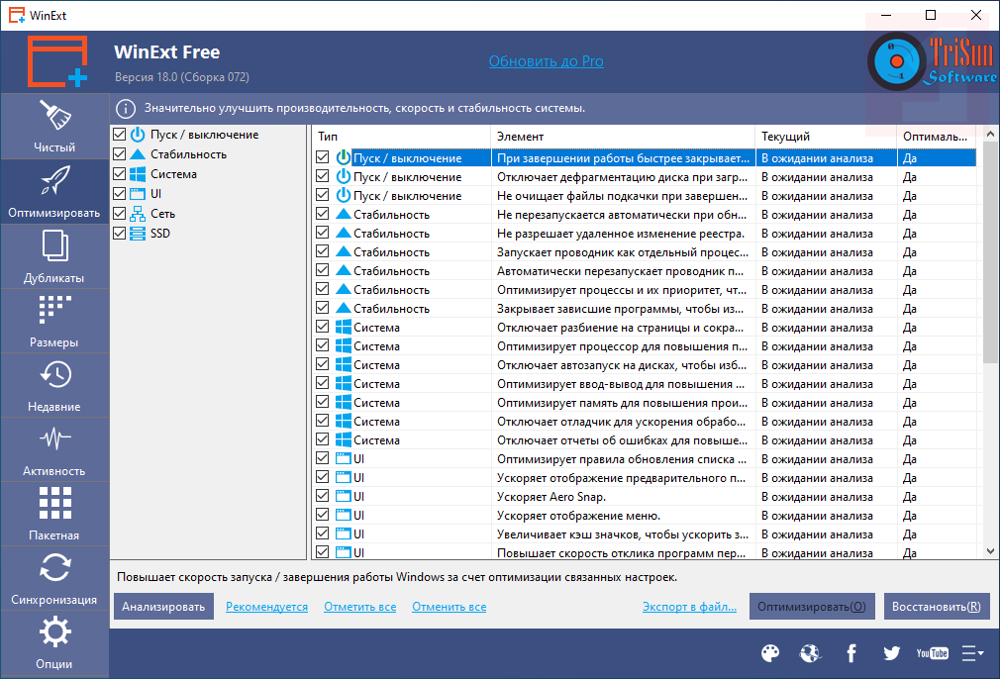
Task: Select row 'Не разрешает удаленное изменение реестра.'
Action: click(x=645, y=234)
